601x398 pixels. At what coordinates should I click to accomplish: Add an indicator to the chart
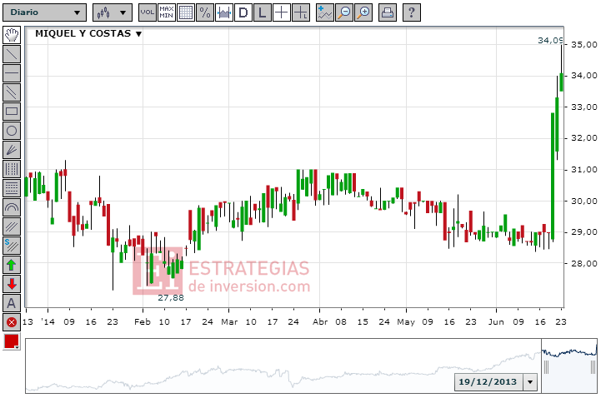[x=325, y=12]
